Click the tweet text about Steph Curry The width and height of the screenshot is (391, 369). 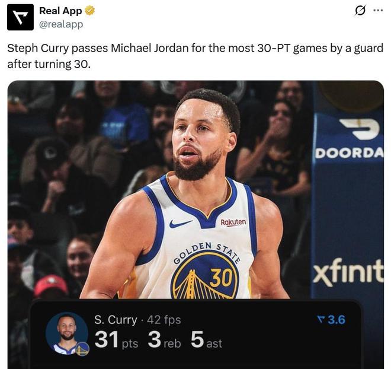point(195,56)
